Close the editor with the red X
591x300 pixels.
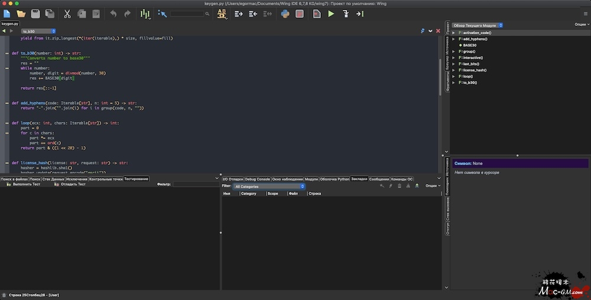click(x=438, y=31)
